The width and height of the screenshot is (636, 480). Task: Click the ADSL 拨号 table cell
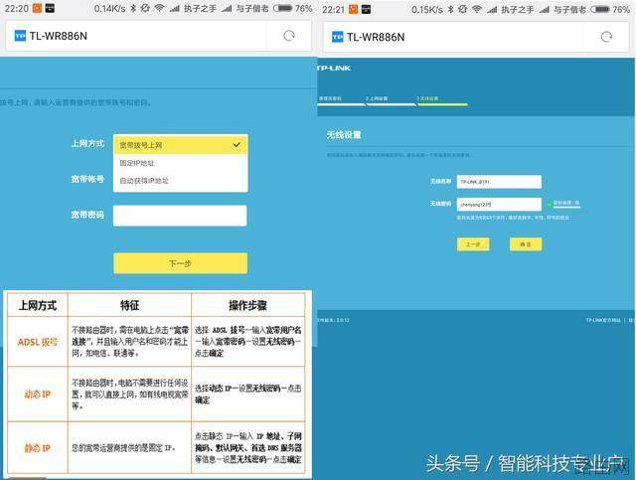tap(38, 342)
